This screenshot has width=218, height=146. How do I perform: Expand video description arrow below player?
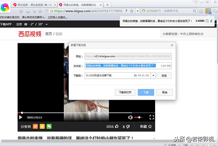pyautogui.click(x=154, y=138)
